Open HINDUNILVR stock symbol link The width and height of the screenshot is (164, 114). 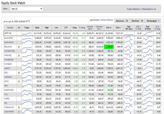9,107
